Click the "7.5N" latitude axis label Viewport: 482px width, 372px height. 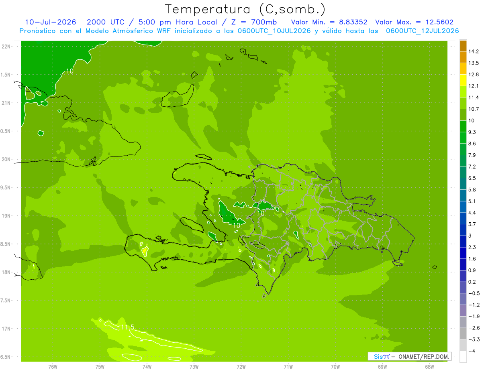pyautogui.click(x=6, y=300)
